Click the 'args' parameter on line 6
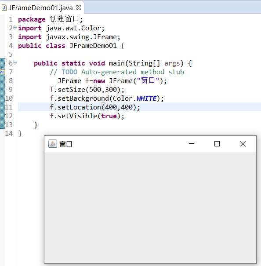 click(x=172, y=63)
